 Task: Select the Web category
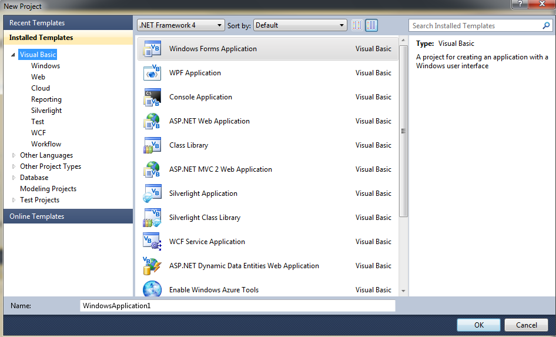(x=38, y=76)
